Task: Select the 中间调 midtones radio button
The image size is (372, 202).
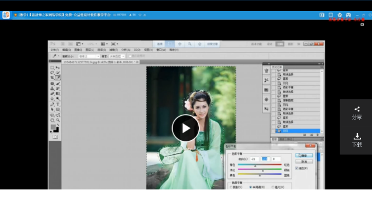Action: pyautogui.click(x=250, y=187)
